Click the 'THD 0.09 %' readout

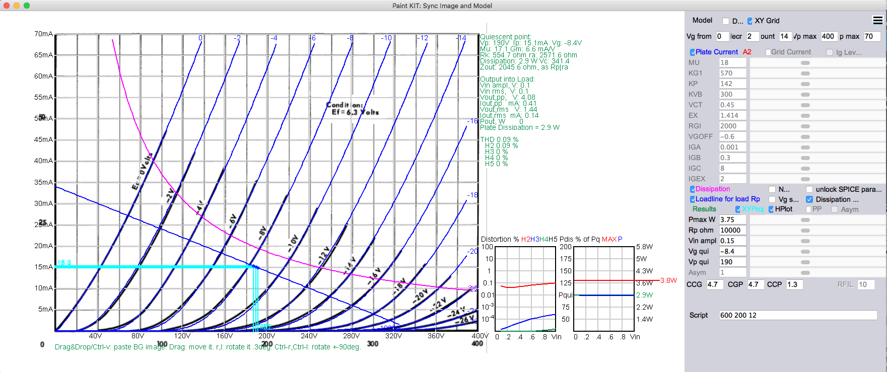coord(499,139)
